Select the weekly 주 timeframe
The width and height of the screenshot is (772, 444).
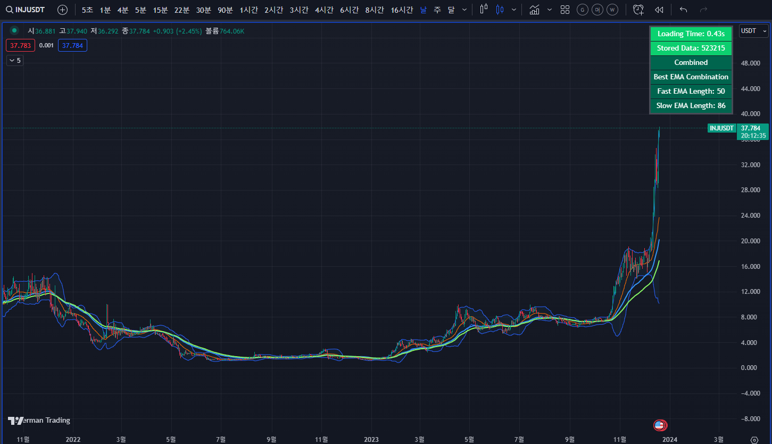[x=437, y=10]
